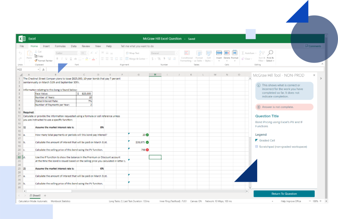This screenshot has height=219, width=338.
Task: Toggle Wrap Text
Action: (x=132, y=53)
